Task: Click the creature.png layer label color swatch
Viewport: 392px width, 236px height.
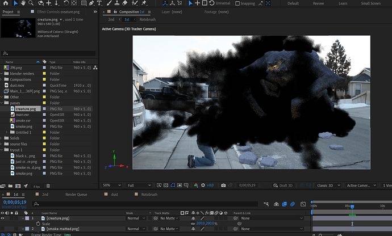Action: click(27, 218)
